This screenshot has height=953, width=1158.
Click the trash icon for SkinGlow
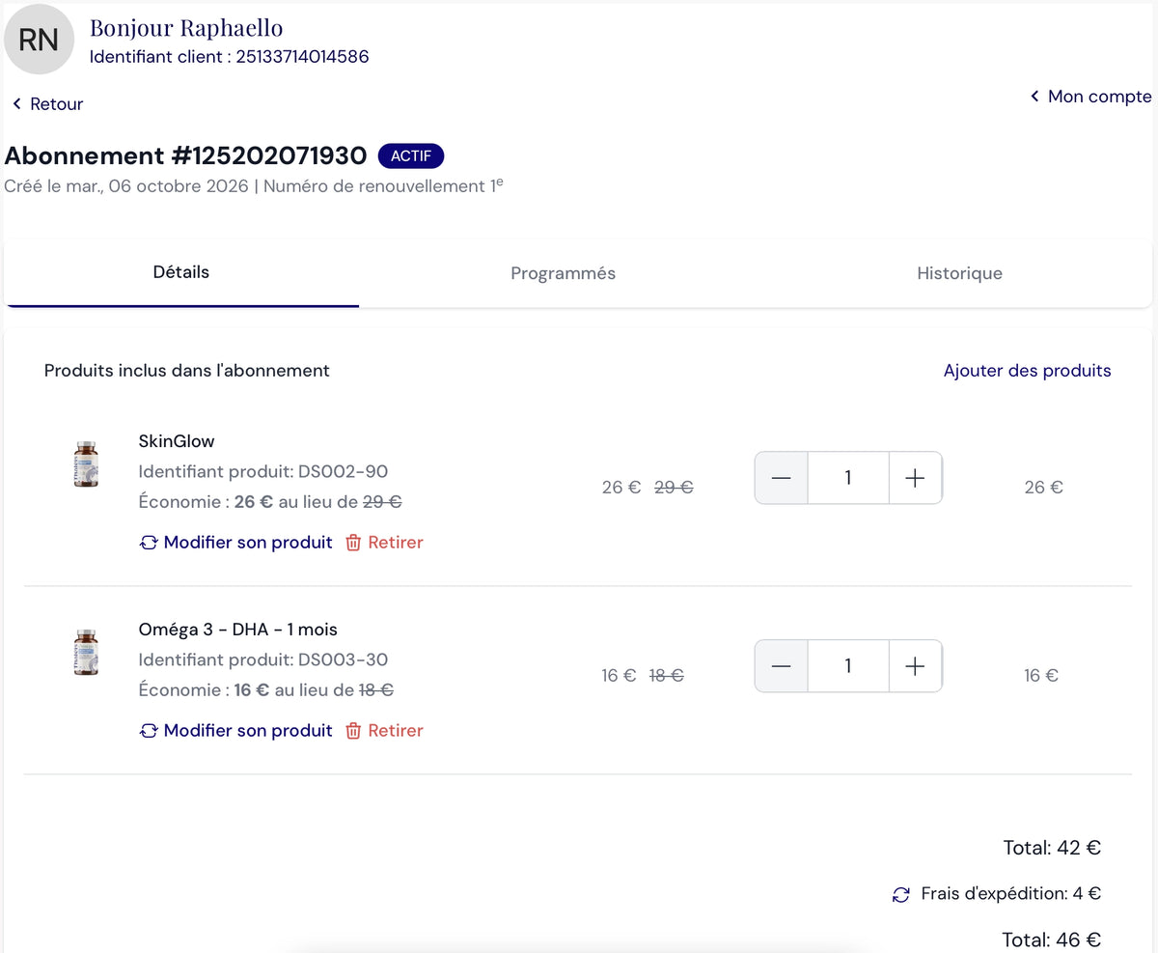[x=353, y=543]
